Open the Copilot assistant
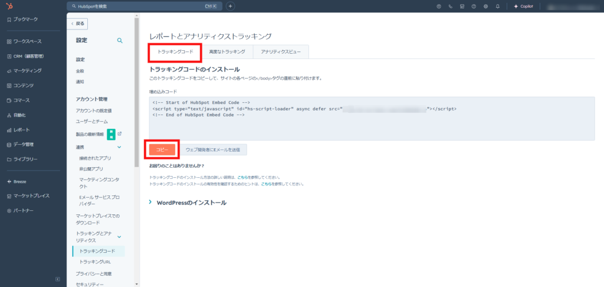The height and width of the screenshot is (287, 604). click(x=524, y=6)
